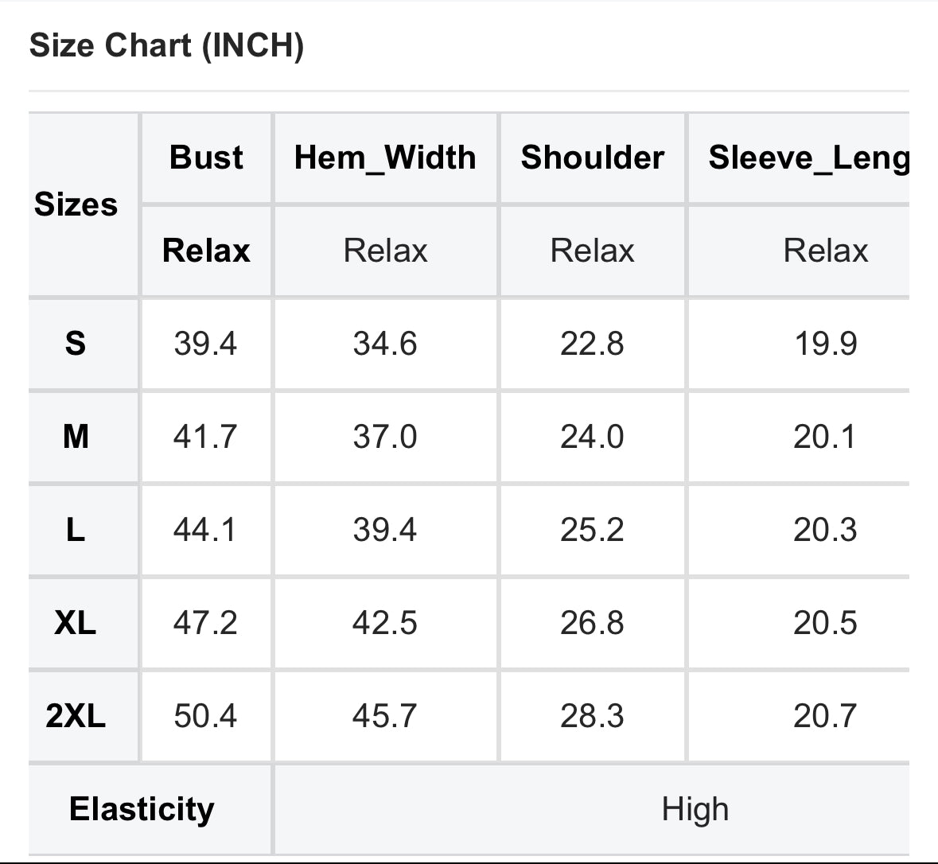
Task: Click bust value 39.4 for size S
Action: [205, 344]
